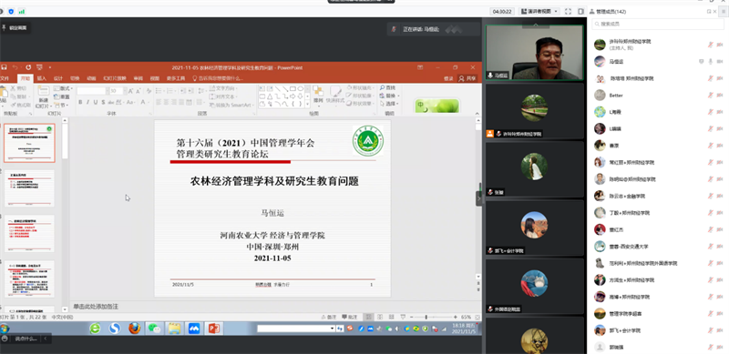729x354 pixels.
Task: Select the oval shape in shapes gallery
Action: click(301, 88)
